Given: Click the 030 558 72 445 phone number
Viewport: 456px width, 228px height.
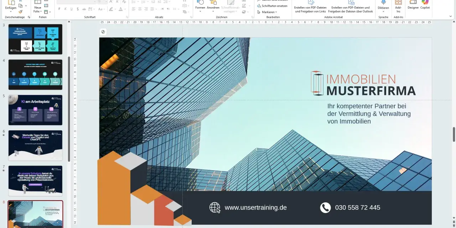Looking at the screenshot, I should tap(357, 207).
